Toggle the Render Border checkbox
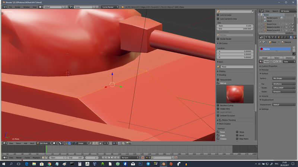The height and width of the screenshot is (167, 298). tap(218, 39)
